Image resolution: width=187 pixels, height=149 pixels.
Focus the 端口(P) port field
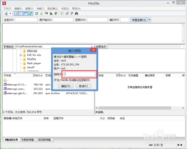click(x=125, y=20)
